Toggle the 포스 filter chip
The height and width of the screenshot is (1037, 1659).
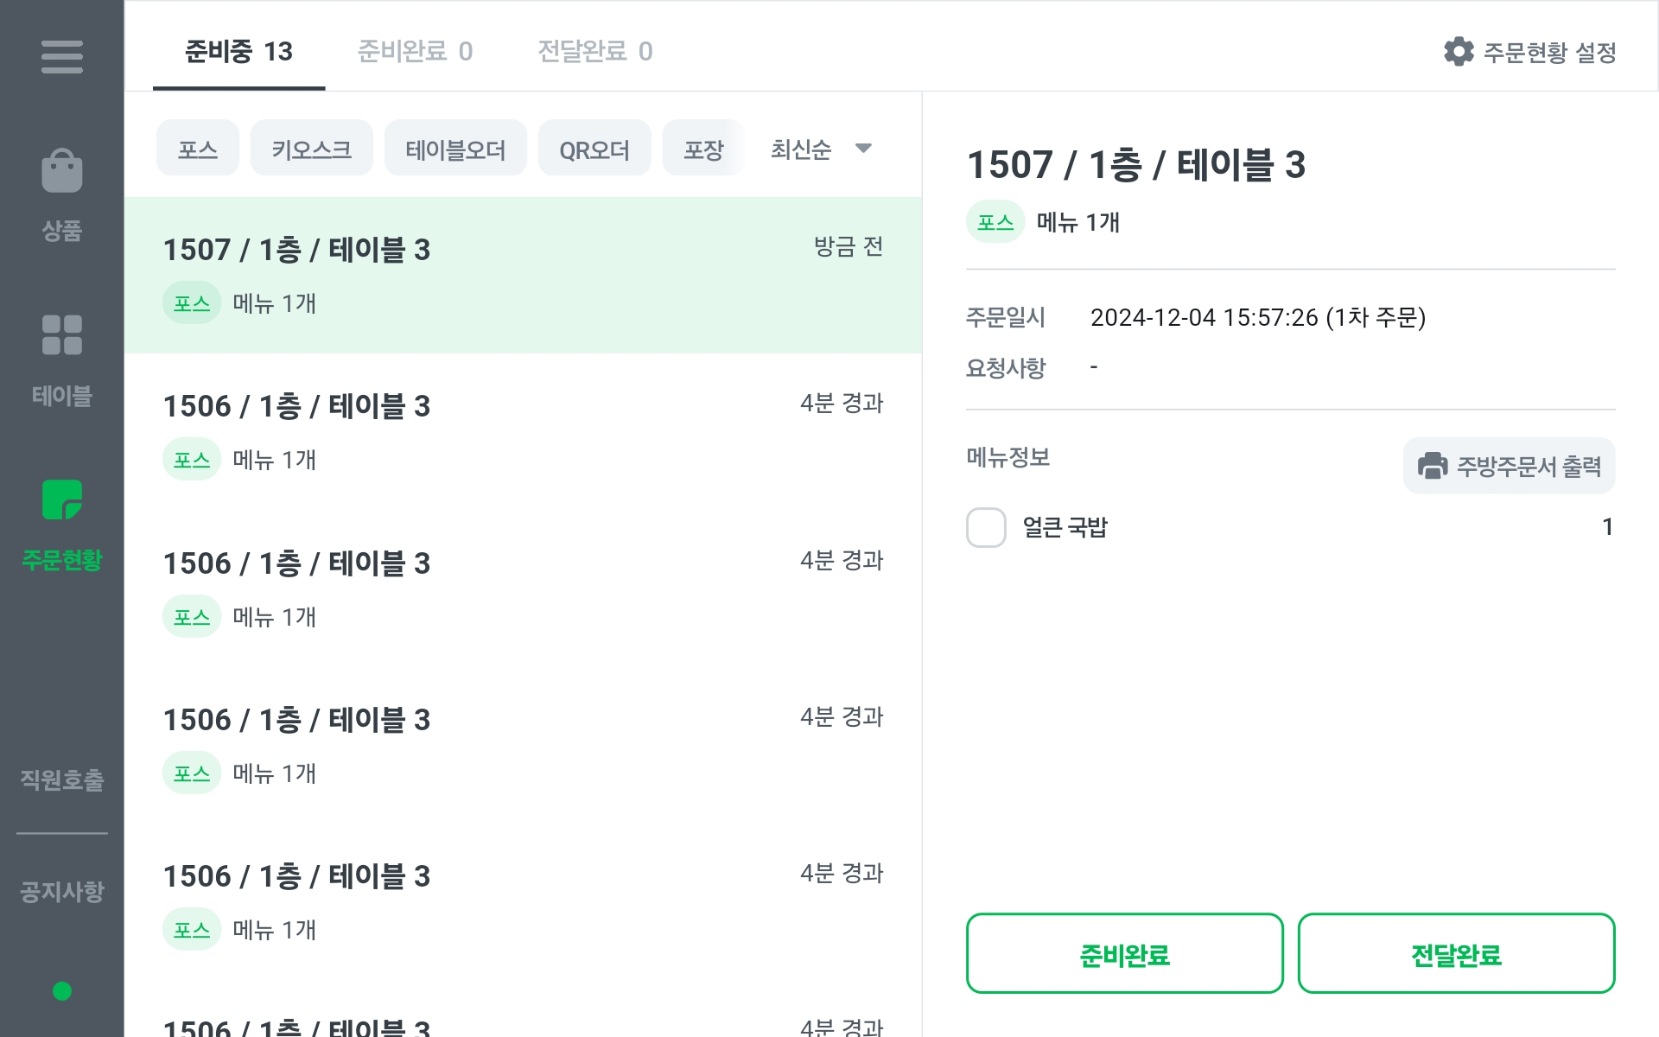coord(198,149)
